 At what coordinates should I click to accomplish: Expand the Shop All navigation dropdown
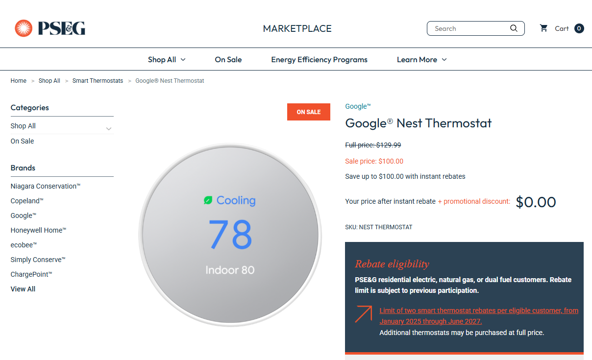point(167,60)
